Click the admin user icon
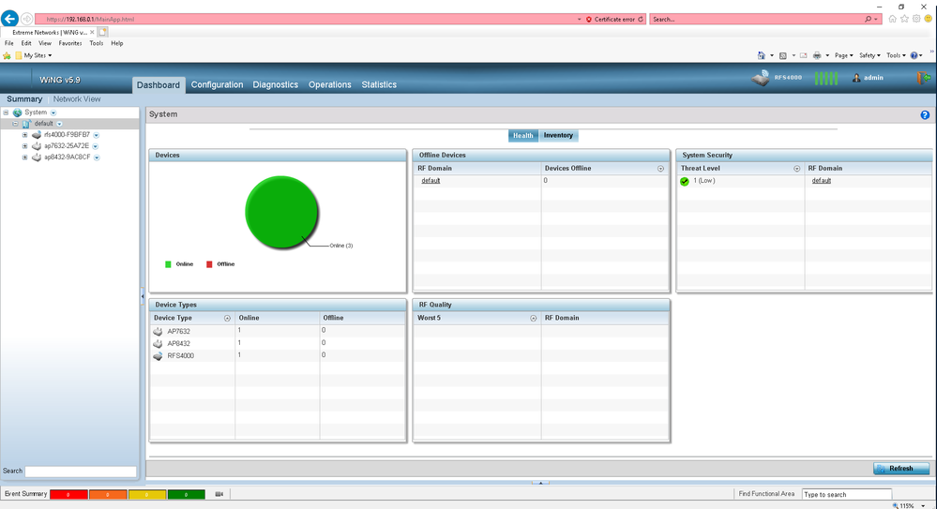 tap(856, 78)
